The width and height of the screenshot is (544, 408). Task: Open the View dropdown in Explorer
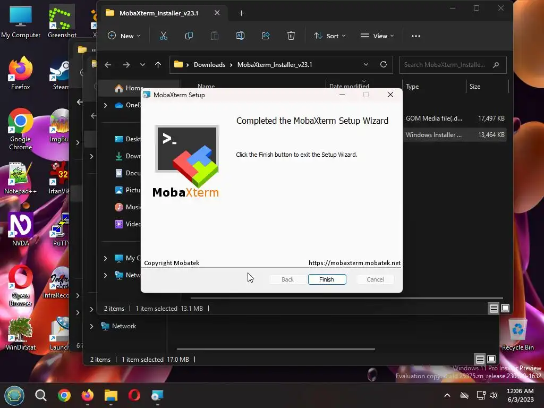tap(377, 36)
